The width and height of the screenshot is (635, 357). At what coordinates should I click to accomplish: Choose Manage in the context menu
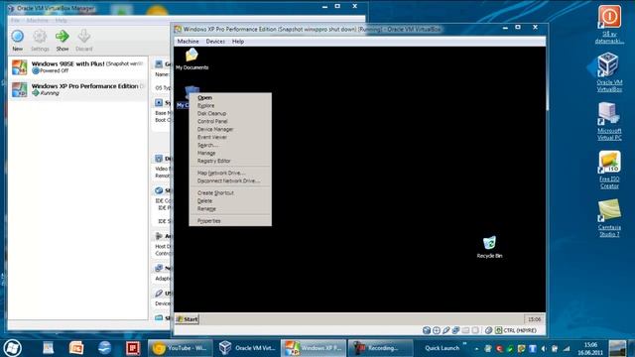click(230, 153)
